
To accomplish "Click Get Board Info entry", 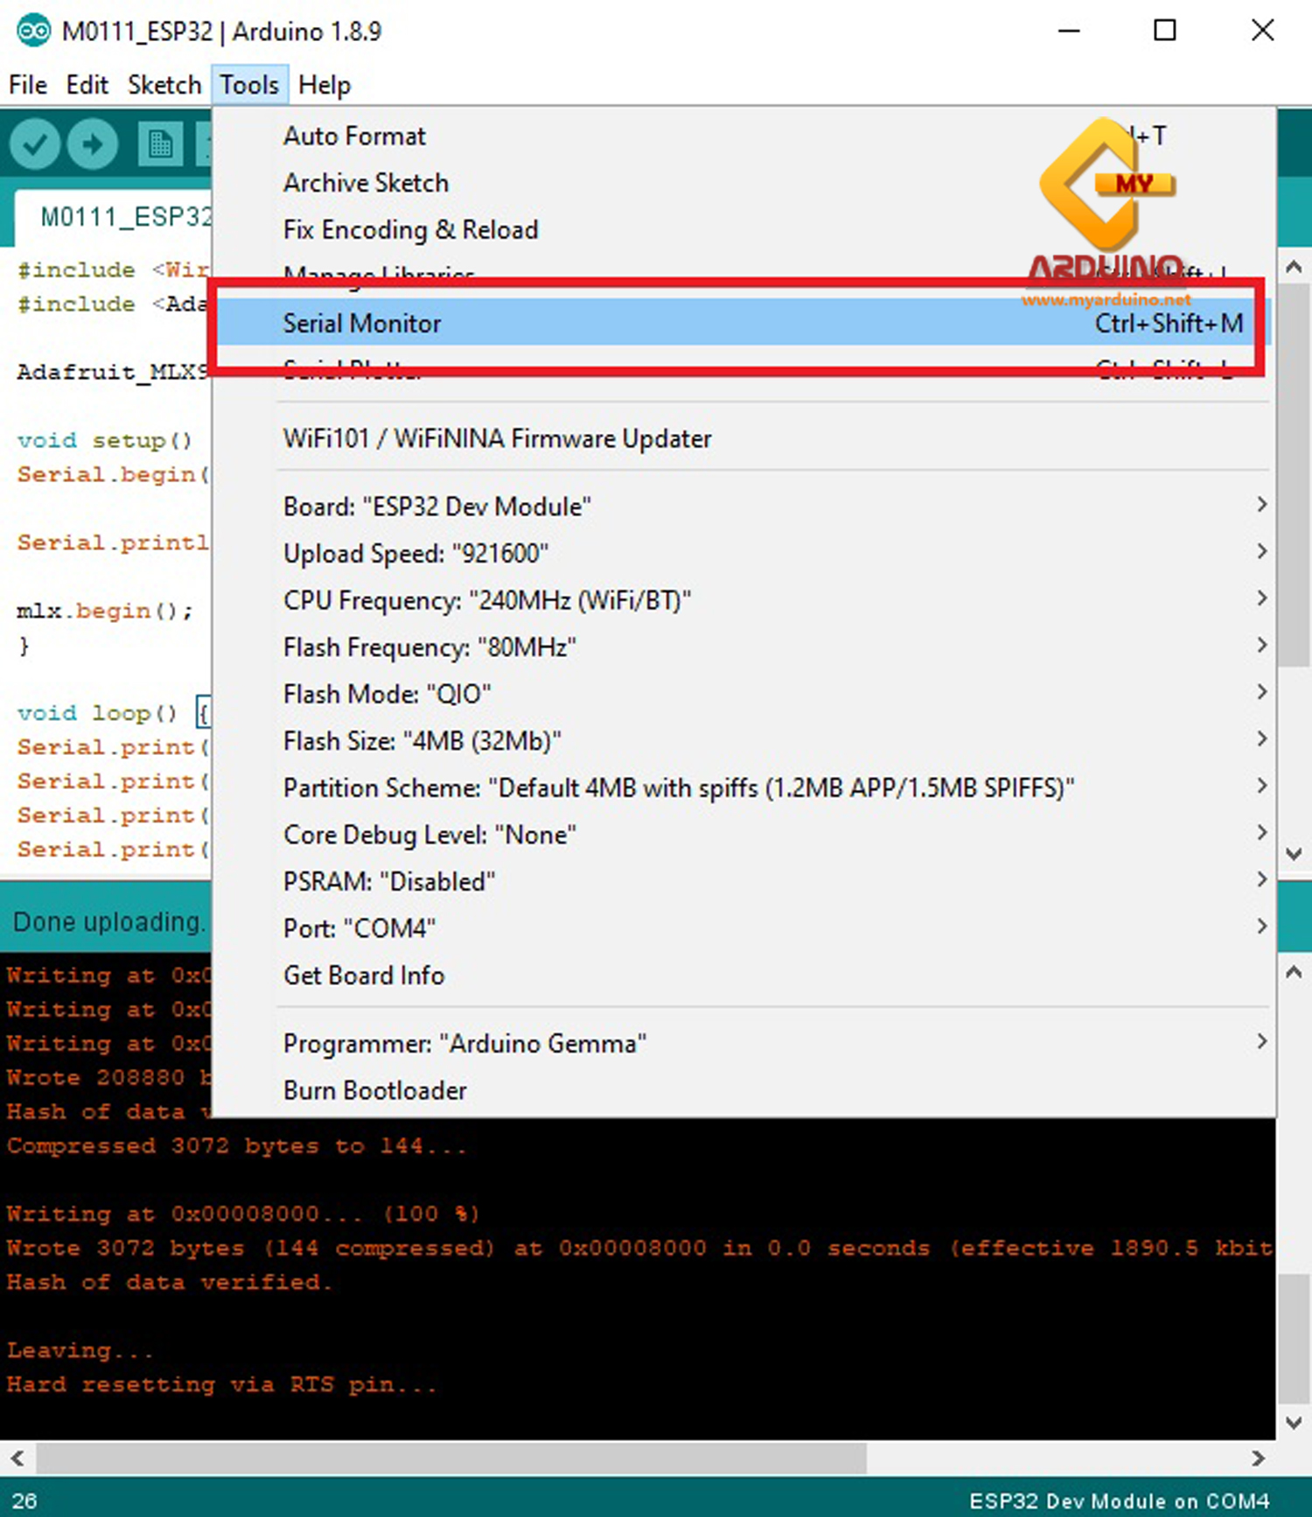I will pos(742,975).
